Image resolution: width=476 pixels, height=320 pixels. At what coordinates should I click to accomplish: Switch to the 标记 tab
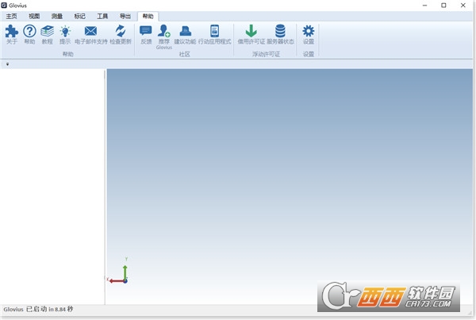[79, 16]
